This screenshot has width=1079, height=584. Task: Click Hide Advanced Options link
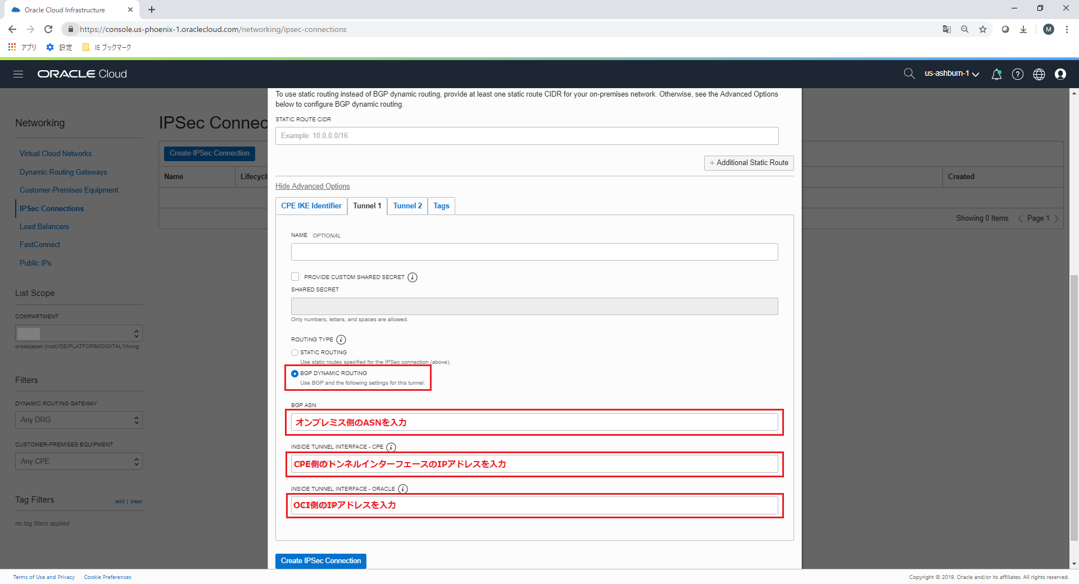tap(312, 186)
